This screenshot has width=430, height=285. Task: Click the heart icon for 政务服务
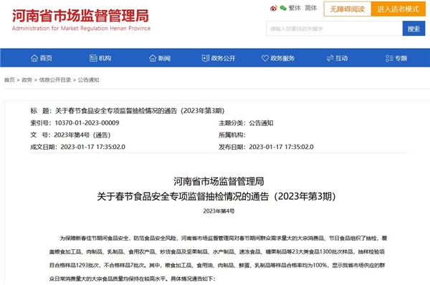coord(265,58)
